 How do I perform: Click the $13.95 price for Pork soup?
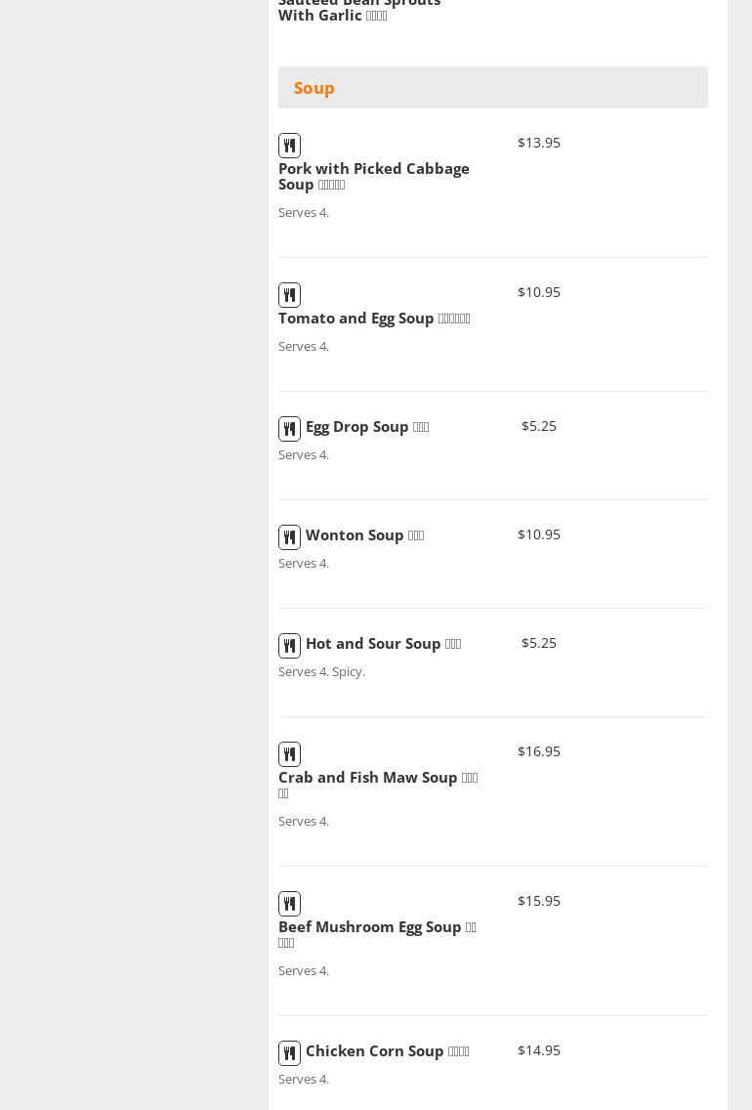pos(539,143)
